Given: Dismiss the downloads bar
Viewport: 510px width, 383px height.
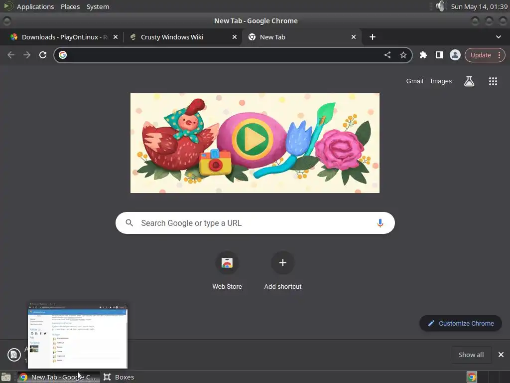Looking at the screenshot, I should click(501, 355).
